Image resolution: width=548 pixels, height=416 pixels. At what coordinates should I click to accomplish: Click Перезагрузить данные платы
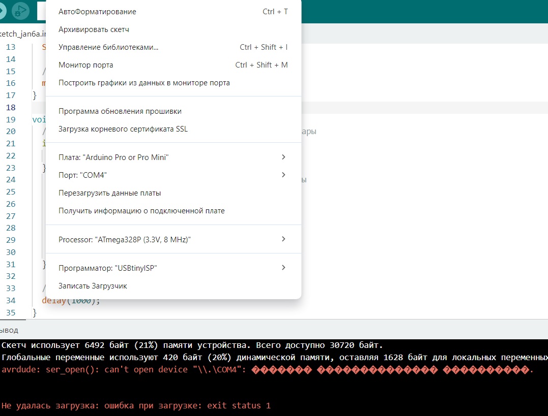click(x=109, y=193)
